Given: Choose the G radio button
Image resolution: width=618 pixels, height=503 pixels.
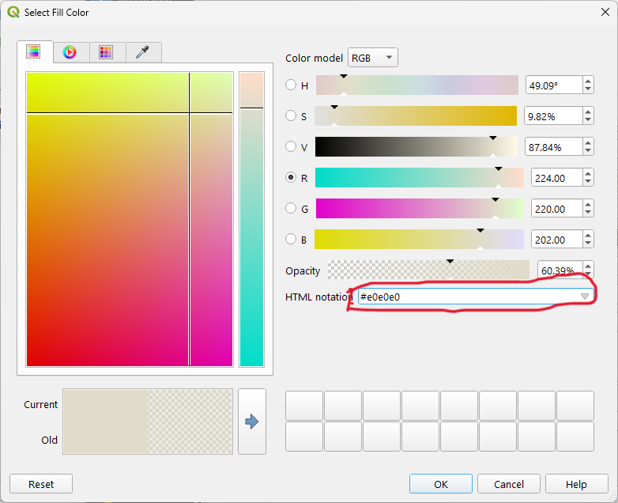Looking at the screenshot, I should [291, 208].
